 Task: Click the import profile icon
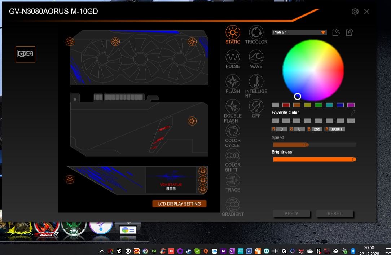336,32
